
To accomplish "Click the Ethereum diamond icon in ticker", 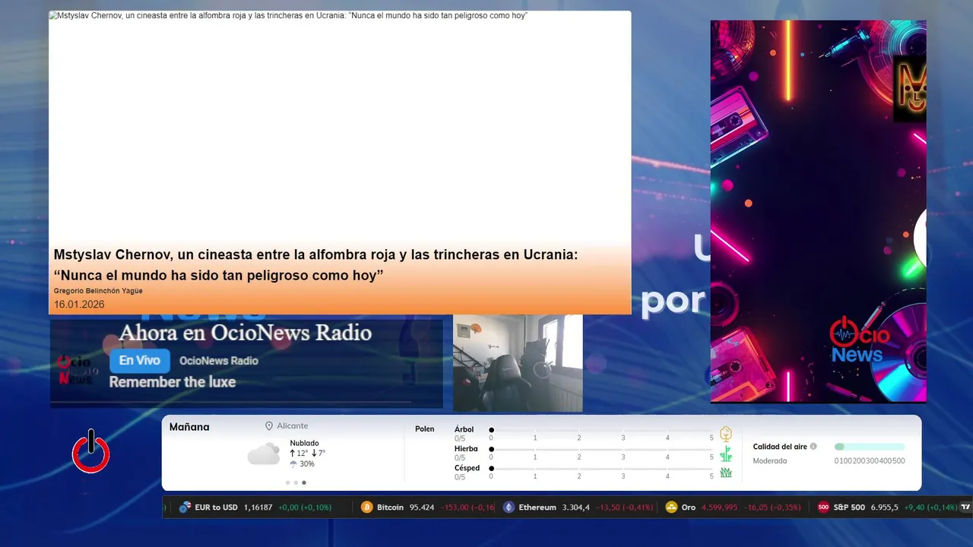I will click(x=509, y=507).
